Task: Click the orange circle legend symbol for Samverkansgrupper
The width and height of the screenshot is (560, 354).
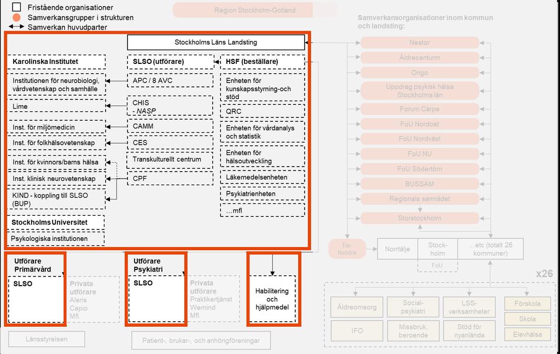Action: (x=16, y=17)
